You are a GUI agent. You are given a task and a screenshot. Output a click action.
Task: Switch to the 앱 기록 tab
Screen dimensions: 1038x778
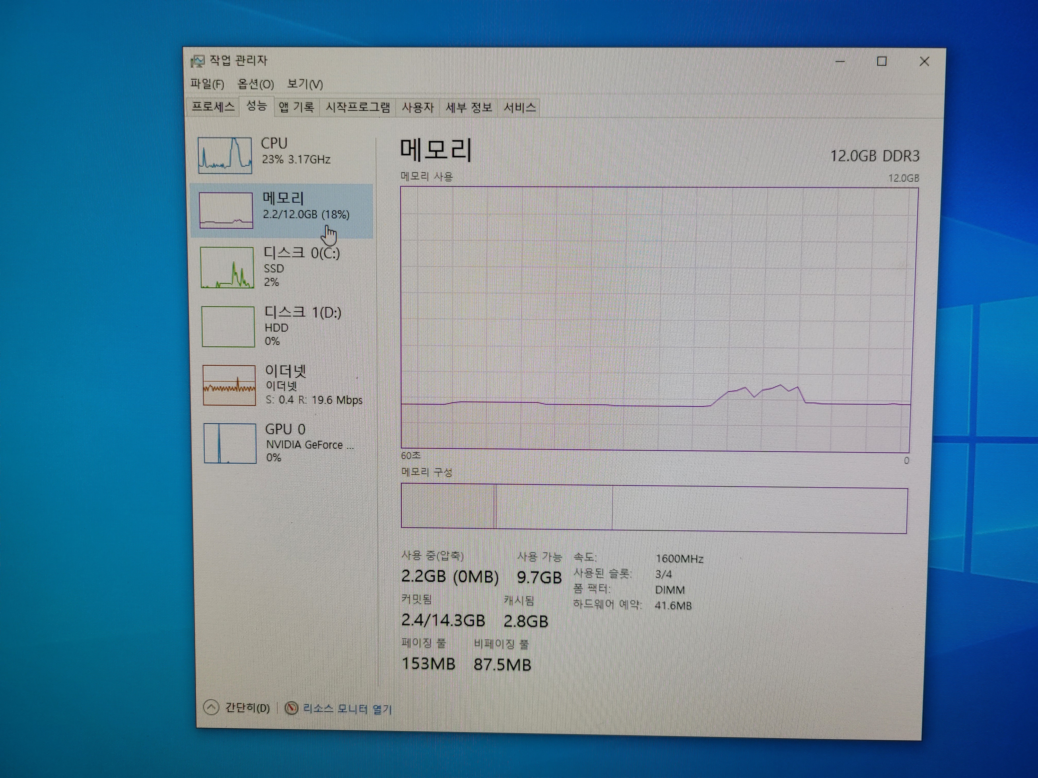pos(296,107)
